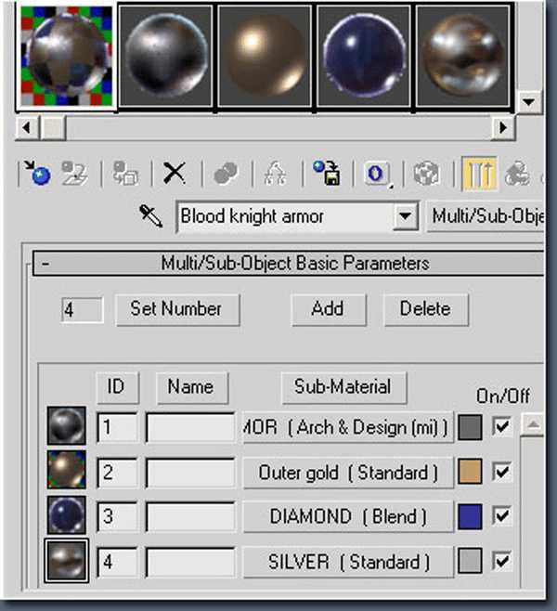Select first multi-colored sample sphere slot

pos(67,56)
